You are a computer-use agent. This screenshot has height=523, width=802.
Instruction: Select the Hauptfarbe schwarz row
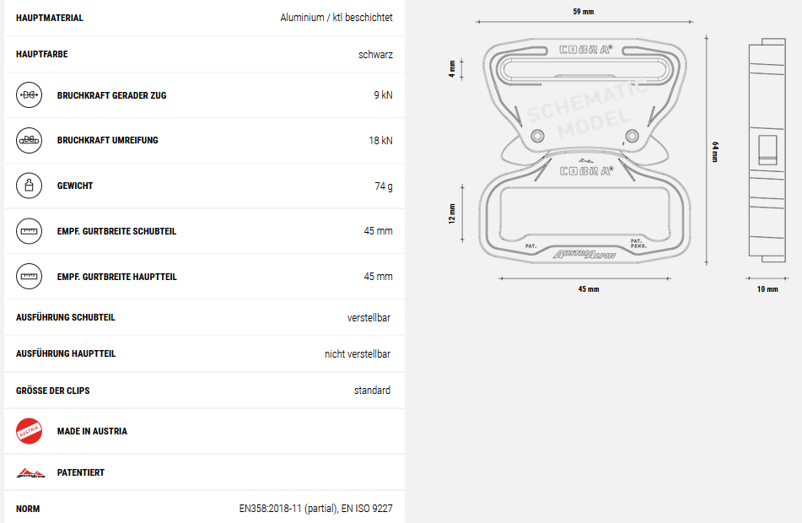tap(205, 54)
